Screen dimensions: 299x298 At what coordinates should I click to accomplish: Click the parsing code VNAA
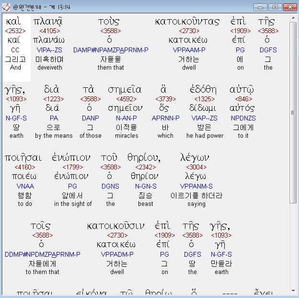(x=25, y=186)
